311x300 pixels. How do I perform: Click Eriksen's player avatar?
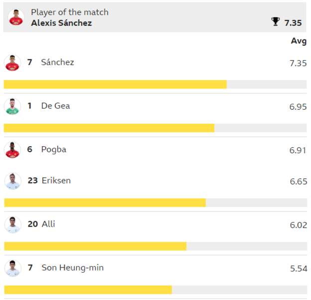(12, 181)
